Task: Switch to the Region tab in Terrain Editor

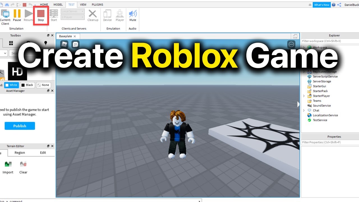Action: pyautogui.click(x=20, y=153)
